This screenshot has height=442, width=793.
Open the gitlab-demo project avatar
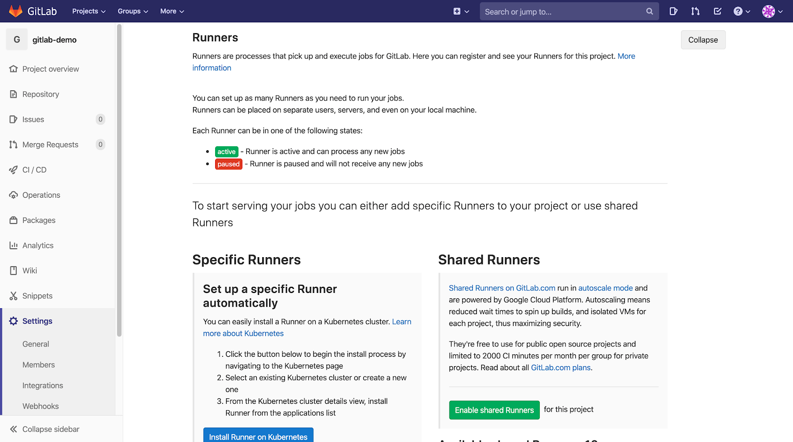[x=17, y=40]
